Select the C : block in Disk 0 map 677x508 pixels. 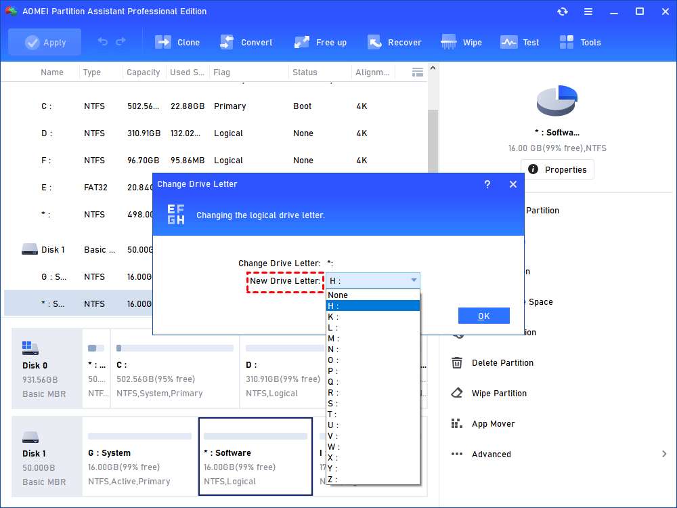click(175, 368)
